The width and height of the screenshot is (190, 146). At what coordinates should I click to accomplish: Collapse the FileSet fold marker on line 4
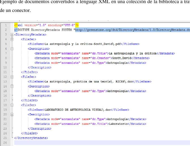[x=12, y=39]
